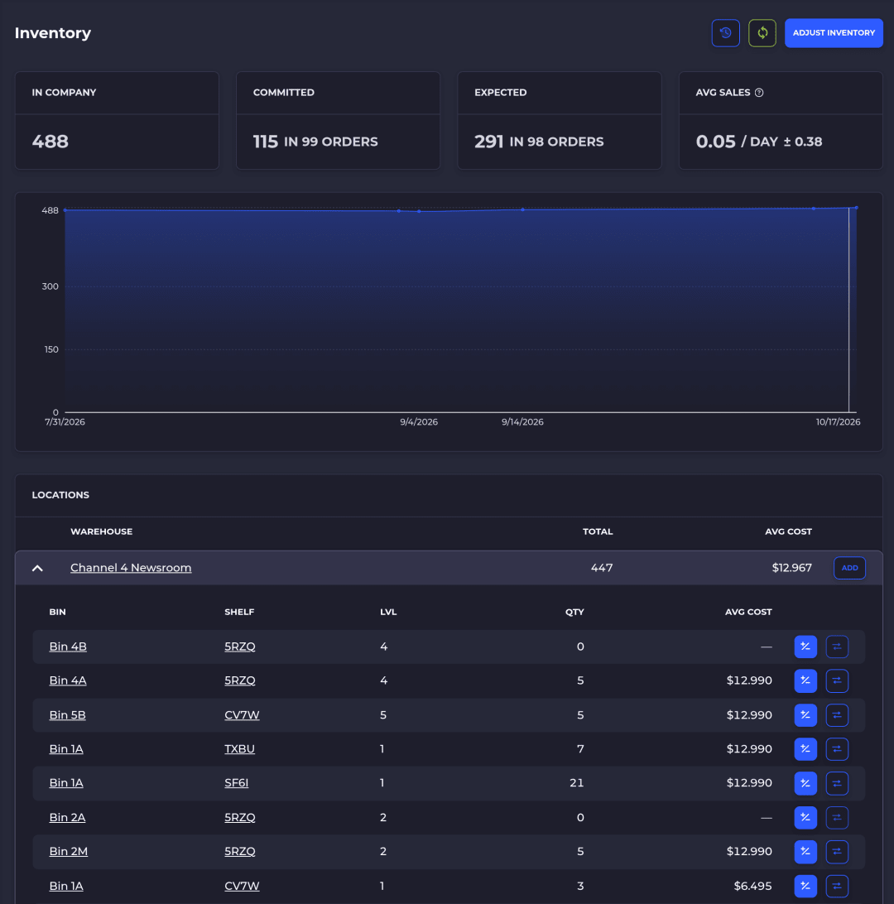Viewport: 894px width, 904px height.
Task: Transfer stock icon in Bin 4A row
Action: pyautogui.click(x=836, y=680)
